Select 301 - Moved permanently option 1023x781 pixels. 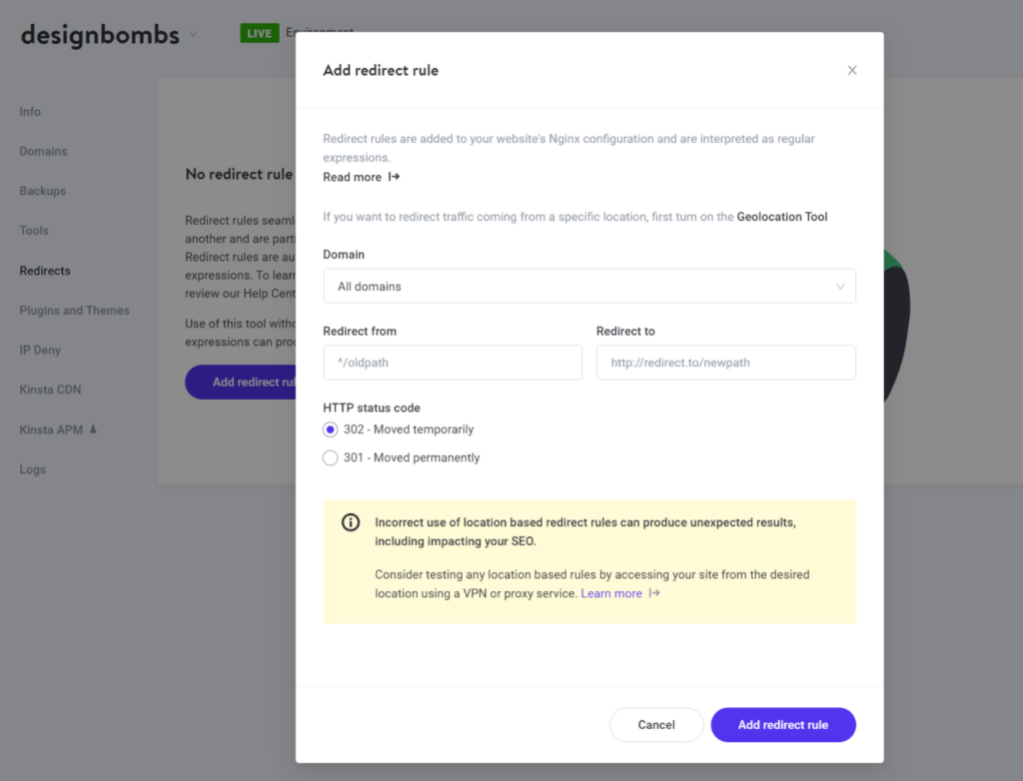[331, 457]
